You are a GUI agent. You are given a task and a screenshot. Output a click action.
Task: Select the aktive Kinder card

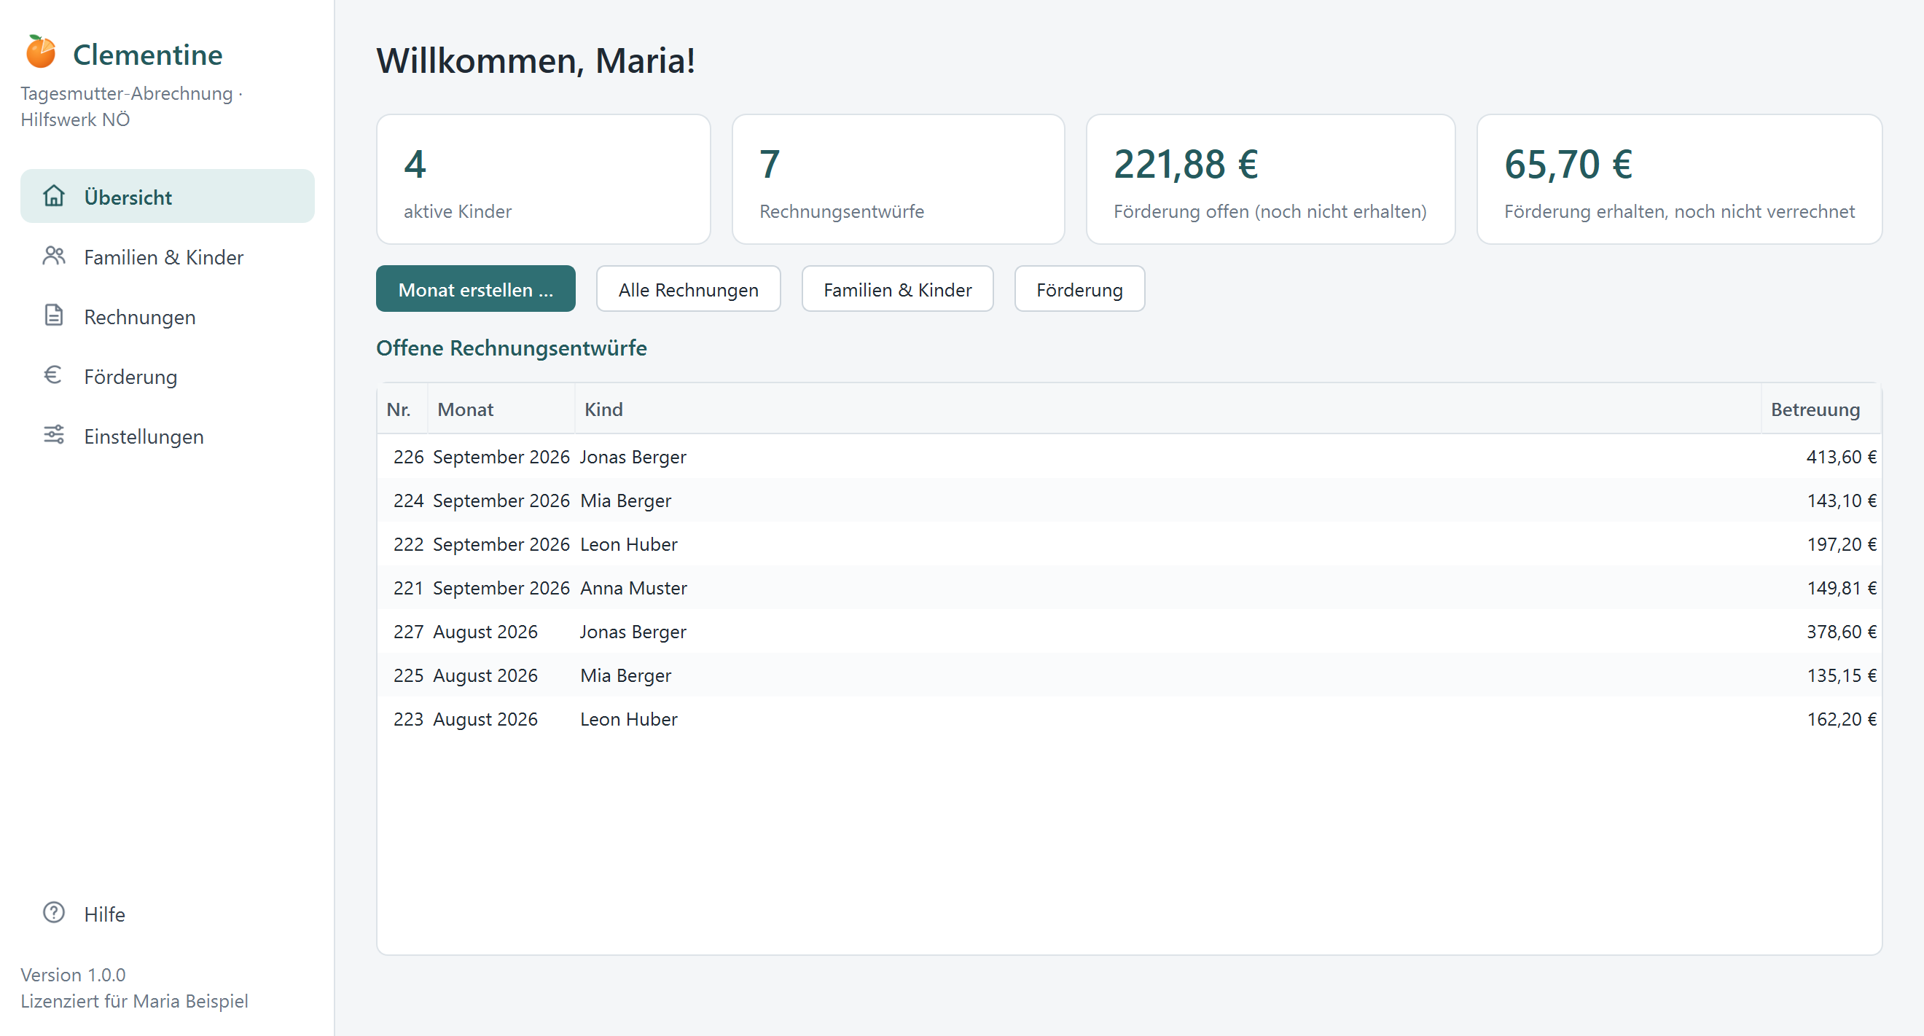pos(543,179)
